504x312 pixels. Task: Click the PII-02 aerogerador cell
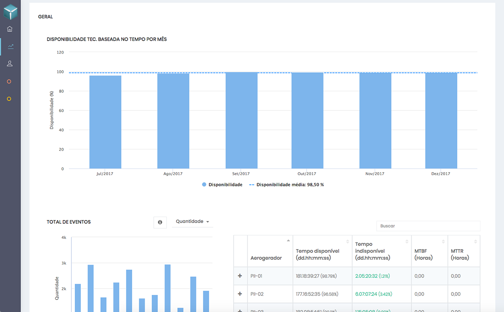[270, 294]
